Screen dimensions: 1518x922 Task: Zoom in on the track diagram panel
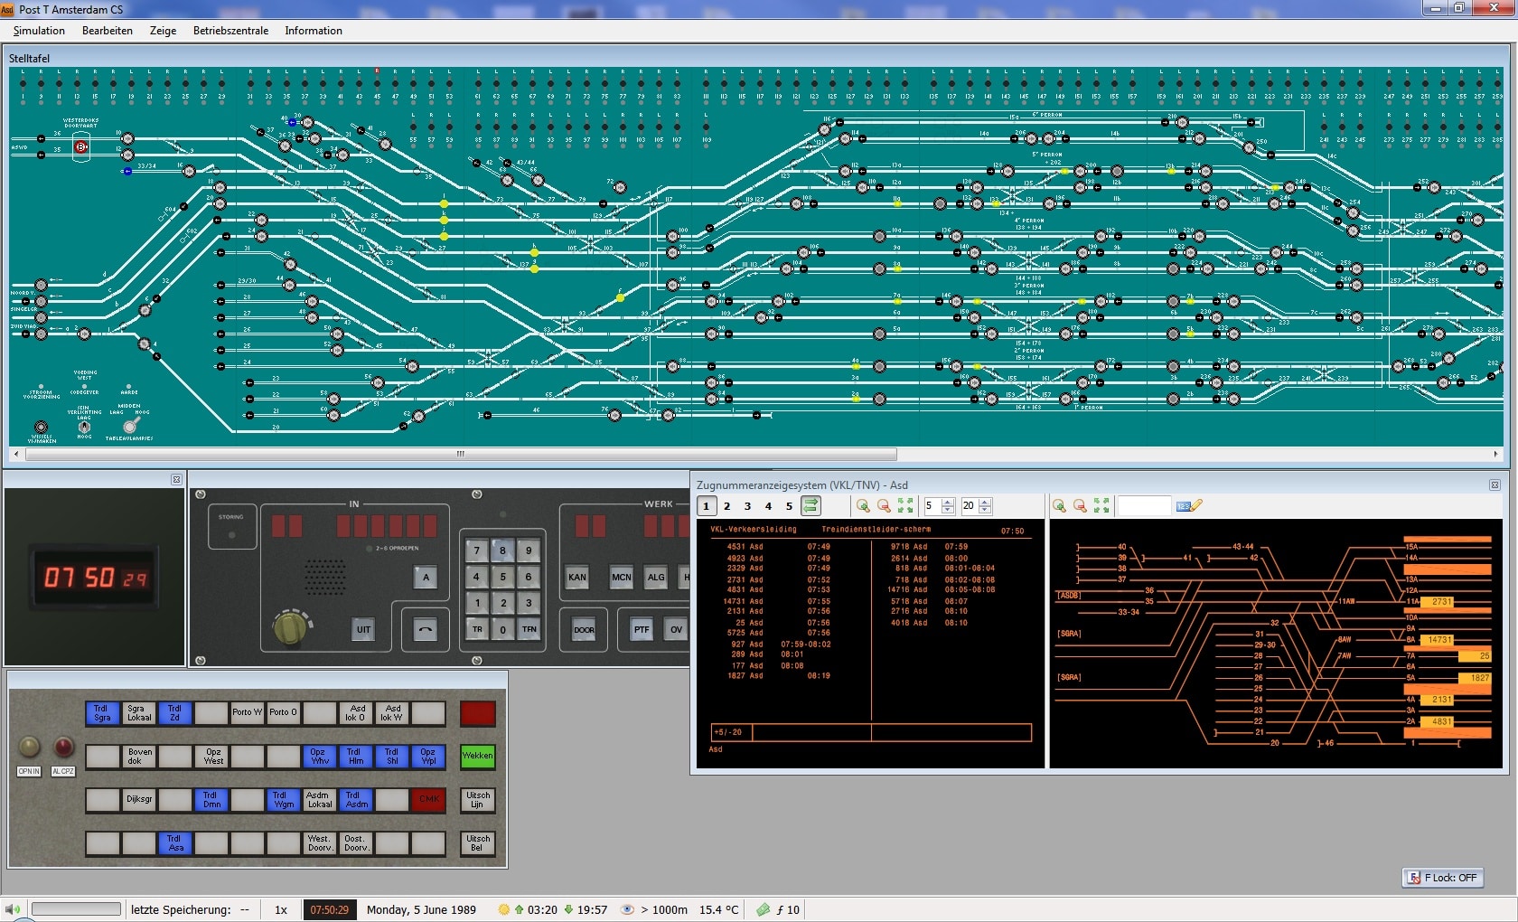click(1059, 506)
